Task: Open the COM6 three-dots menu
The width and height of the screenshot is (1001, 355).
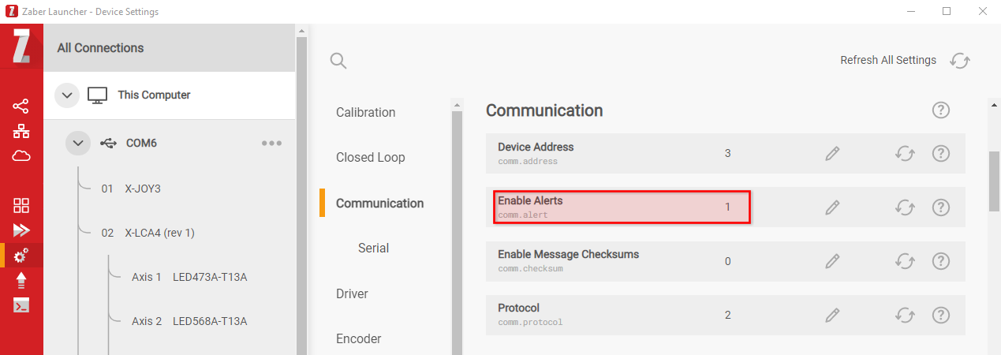Action: (272, 144)
